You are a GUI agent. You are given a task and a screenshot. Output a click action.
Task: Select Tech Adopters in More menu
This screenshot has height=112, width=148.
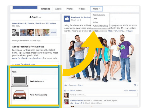99,15
